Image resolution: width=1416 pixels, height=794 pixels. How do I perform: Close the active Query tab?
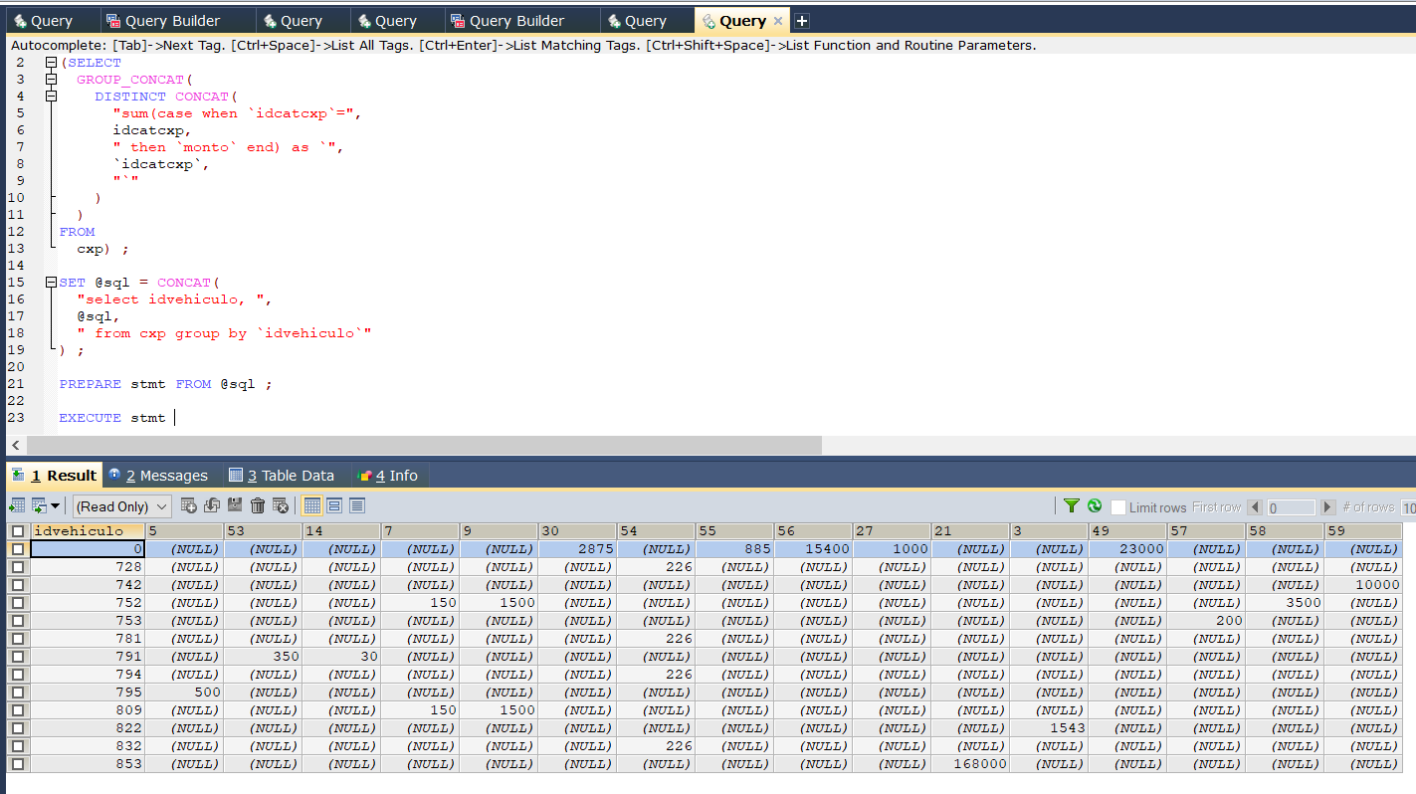778,21
